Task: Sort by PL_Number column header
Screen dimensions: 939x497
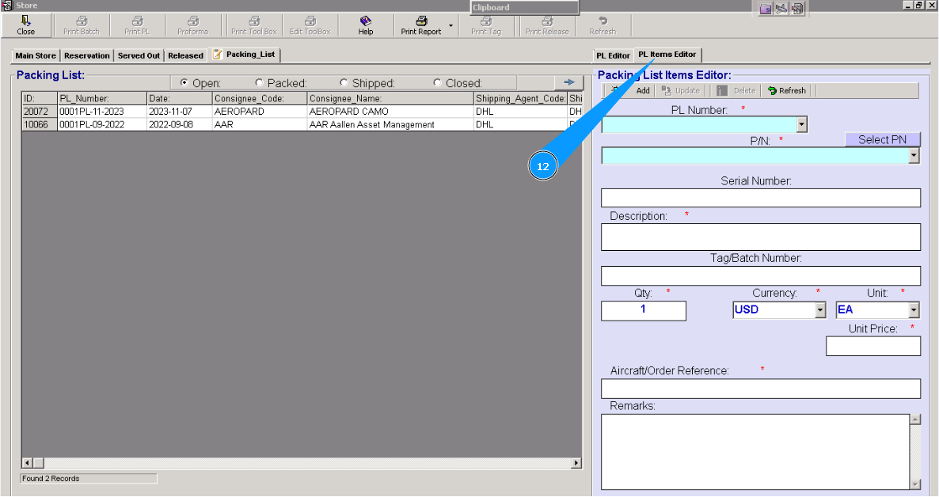Action: click(102, 98)
